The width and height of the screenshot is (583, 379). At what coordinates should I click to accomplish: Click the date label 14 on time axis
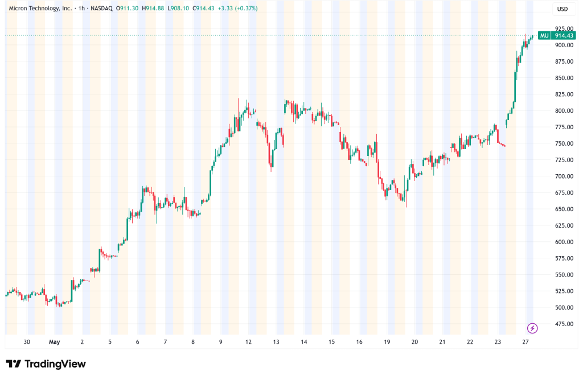[x=304, y=342]
